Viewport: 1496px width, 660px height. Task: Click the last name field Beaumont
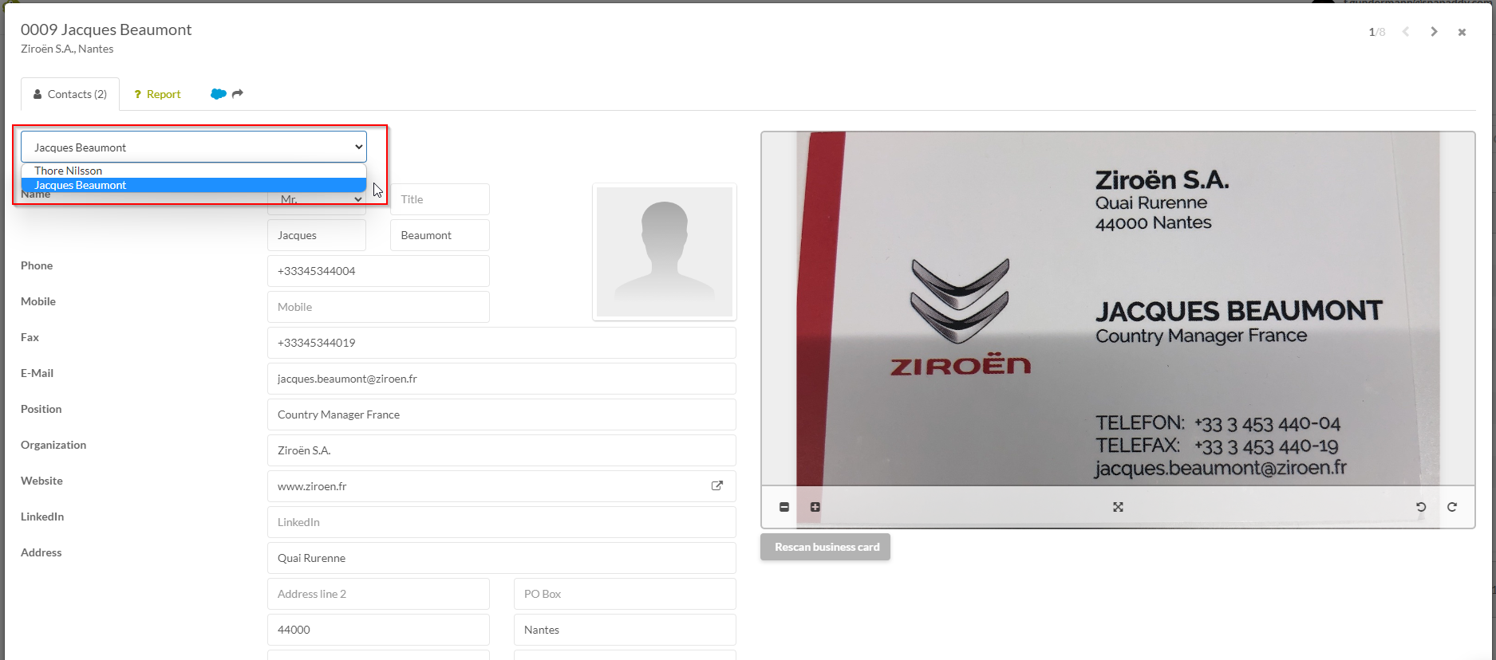click(x=440, y=235)
